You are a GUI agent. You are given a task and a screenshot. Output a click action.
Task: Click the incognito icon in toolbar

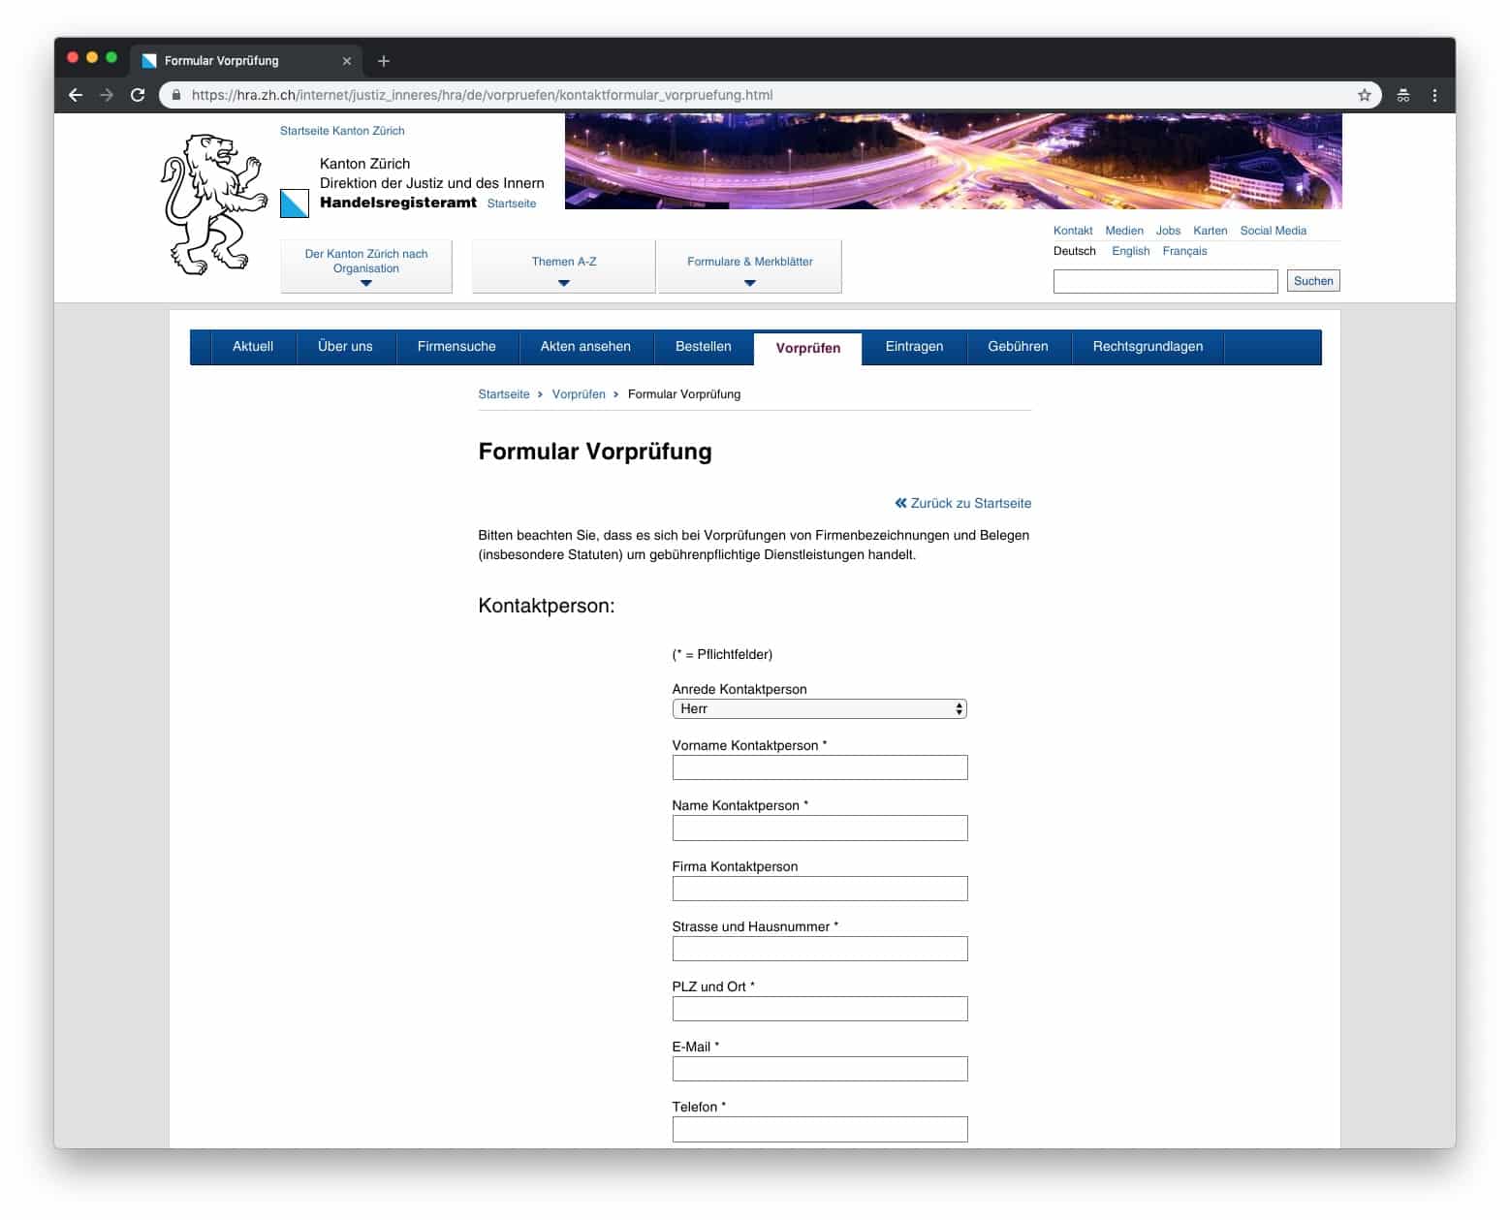coord(1402,95)
